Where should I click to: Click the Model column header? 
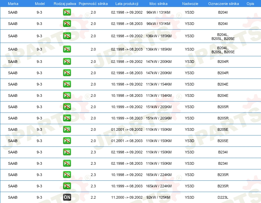(x=40, y=4)
